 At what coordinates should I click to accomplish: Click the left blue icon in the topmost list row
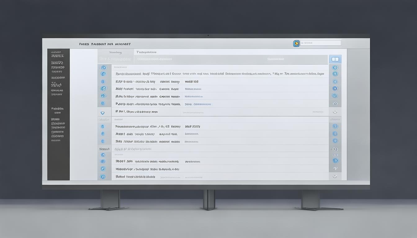pos(104,67)
